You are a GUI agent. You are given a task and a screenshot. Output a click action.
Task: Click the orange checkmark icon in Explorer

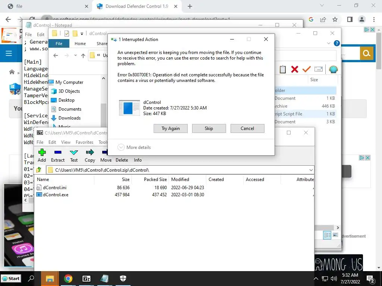[307, 70]
